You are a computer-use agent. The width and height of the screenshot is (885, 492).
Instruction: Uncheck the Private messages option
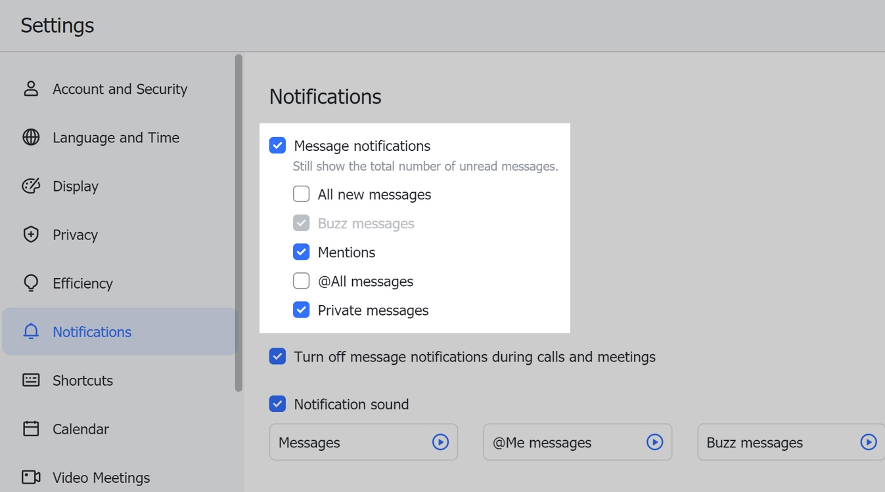[301, 309]
